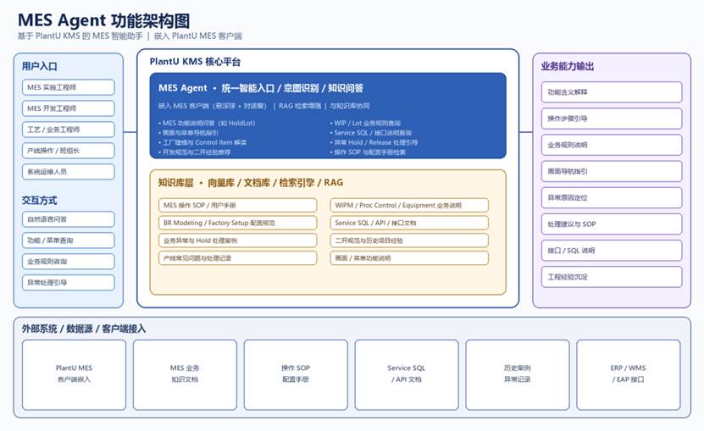Select the "工程经验沉淀" output box
Viewport: 704px width, 431px height.
click(612, 277)
